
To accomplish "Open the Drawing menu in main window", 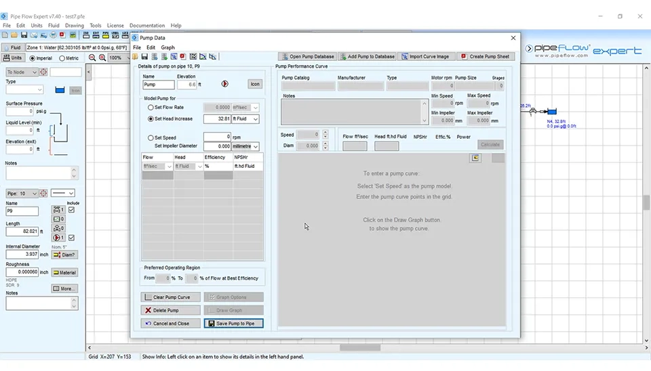I will click(x=74, y=26).
